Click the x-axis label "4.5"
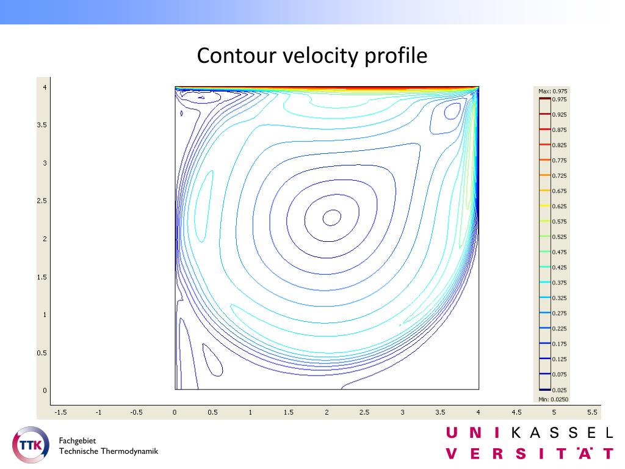The image size is (625, 469). [516, 412]
